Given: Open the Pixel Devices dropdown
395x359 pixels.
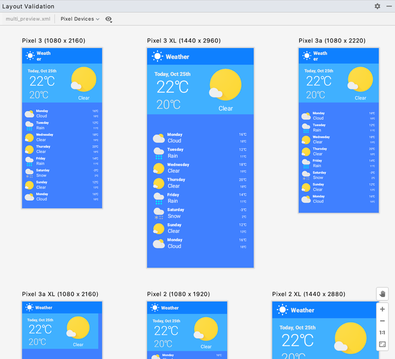Looking at the screenshot, I should pos(80,19).
